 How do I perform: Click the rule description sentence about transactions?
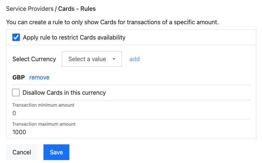[x=112, y=22]
